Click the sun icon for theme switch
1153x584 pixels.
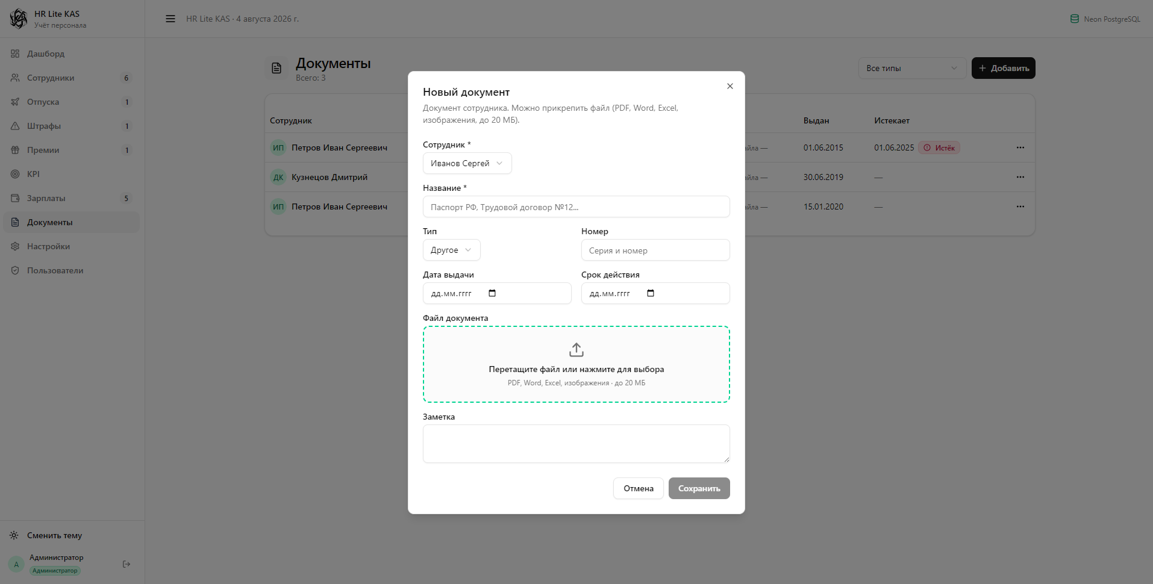14,535
